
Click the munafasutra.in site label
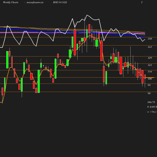(35, 3)
